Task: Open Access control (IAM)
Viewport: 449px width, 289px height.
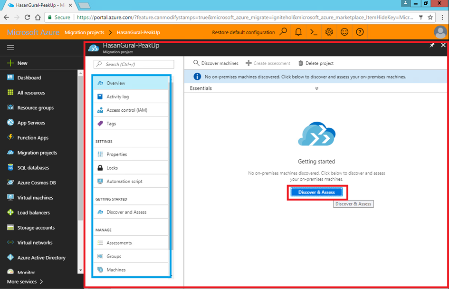Action: pyautogui.click(x=131, y=110)
